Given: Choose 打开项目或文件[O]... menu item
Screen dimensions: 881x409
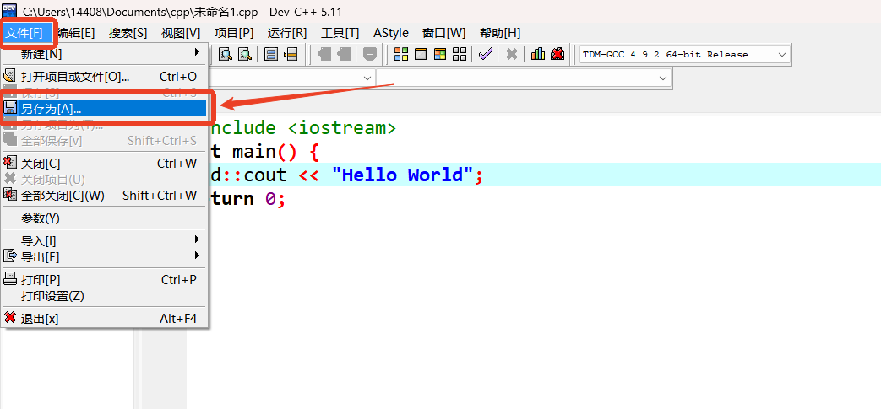Looking at the screenshot, I should pyautogui.click(x=105, y=77).
